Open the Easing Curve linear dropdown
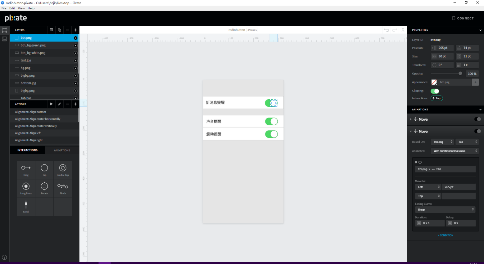The width and height of the screenshot is (484, 264). [x=445, y=209]
